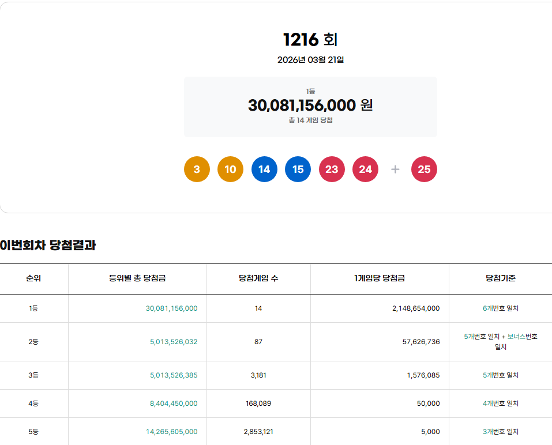Viewport: 552px width, 445px height.
Task: Click the plus sign before bonus ball
Action: pyautogui.click(x=395, y=169)
